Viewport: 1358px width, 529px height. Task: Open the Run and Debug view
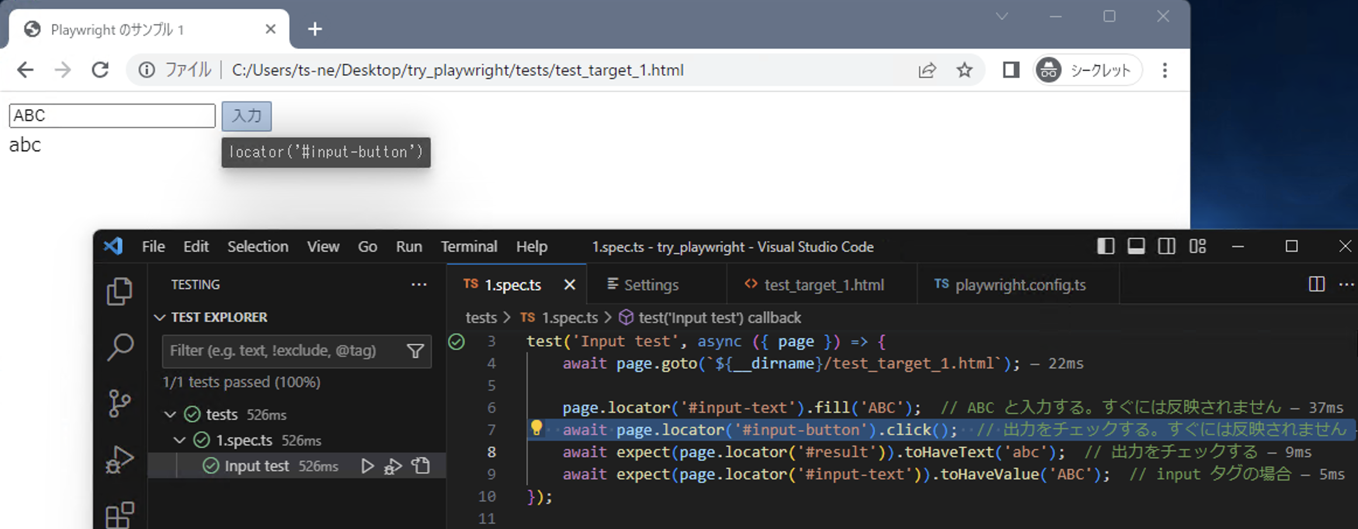click(x=119, y=460)
